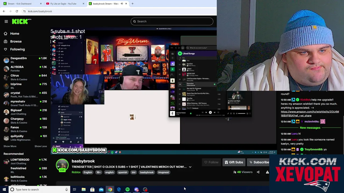This screenshot has width=344, height=193.
Task: Open File Explorer from the taskbar
Action: pos(84,190)
